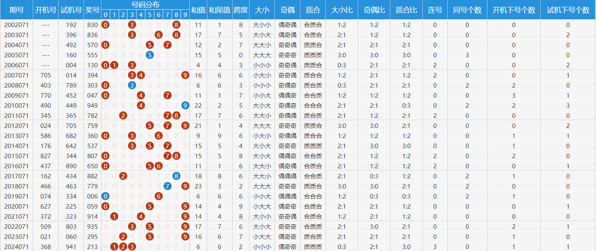The width and height of the screenshot is (596, 251).
Task: Click the red ball 1 in row 2006071
Action: 114,65
